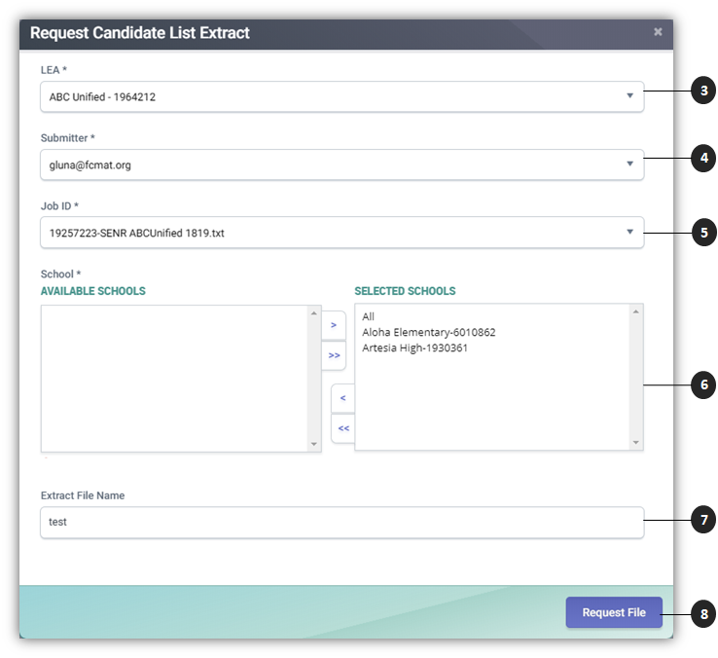This screenshot has height=658, width=718.
Task: Remove all schools with double left arrow
Action: pos(342,428)
